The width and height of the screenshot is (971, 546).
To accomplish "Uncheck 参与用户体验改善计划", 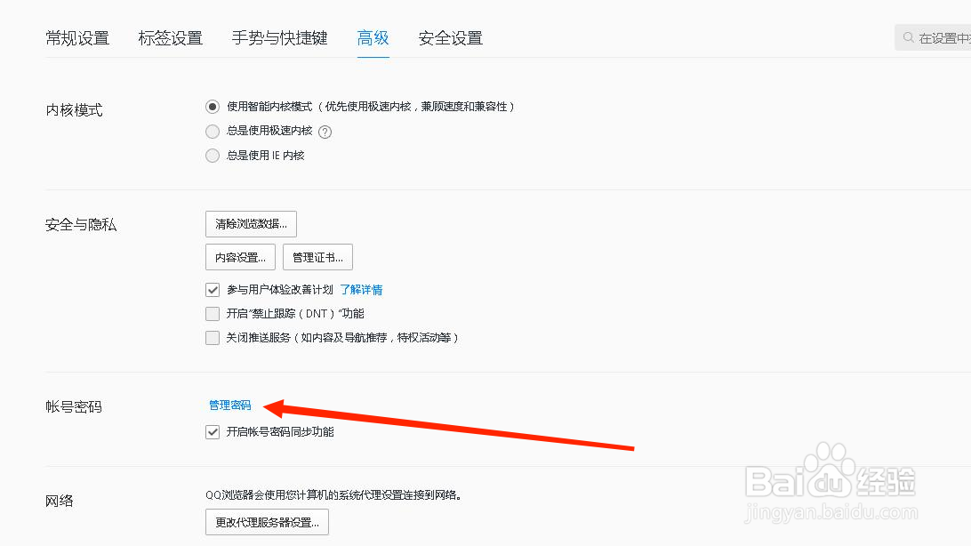I will coord(212,289).
